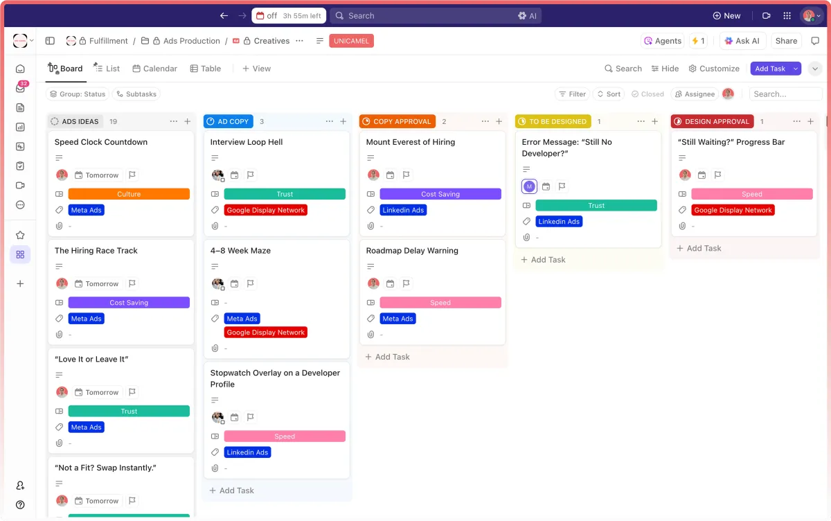Click the plus icon in left sidebar
The height and width of the screenshot is (521, 831).
pos(20,283)
